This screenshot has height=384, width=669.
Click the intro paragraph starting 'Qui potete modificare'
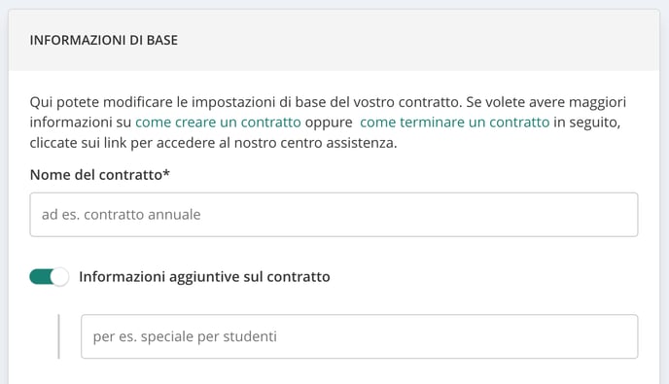328,122
